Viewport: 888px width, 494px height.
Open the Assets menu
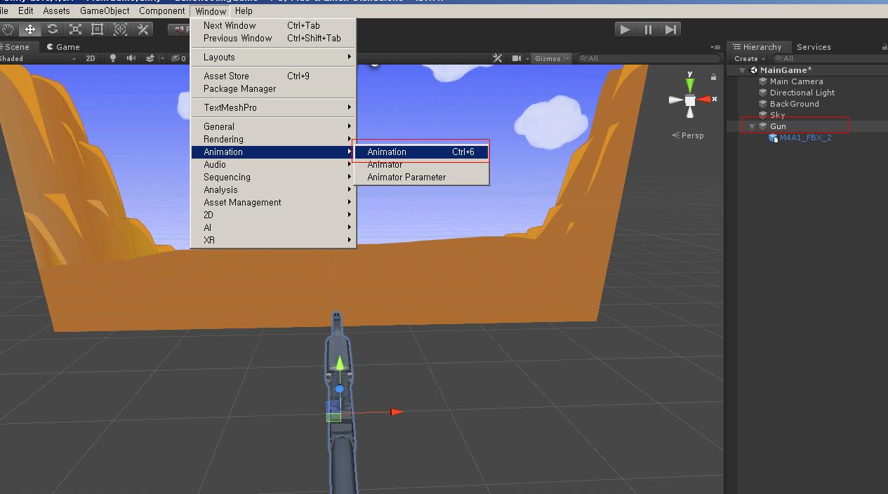click(56, 11)
